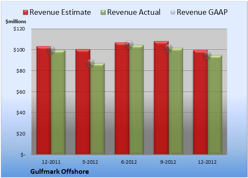Click the GAAP sphere marker for 3-2012

[90, 63]
